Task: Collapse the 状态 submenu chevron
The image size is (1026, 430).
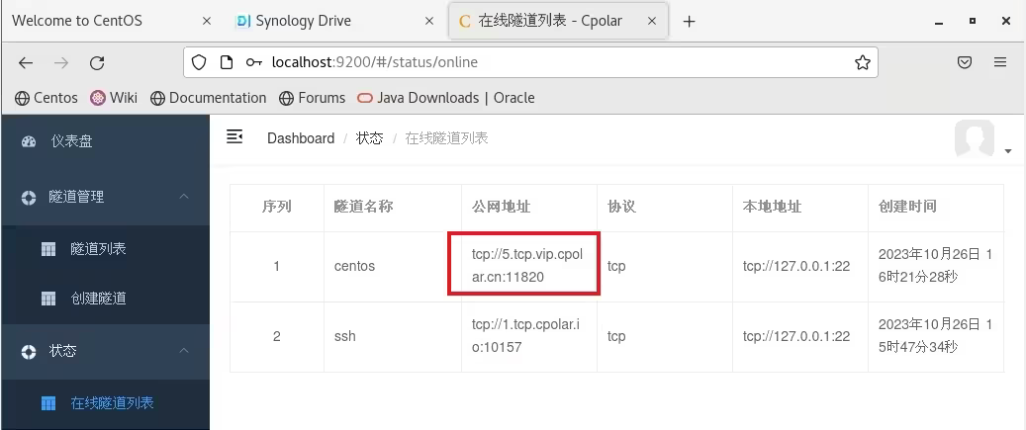Action: click(185, 350)
